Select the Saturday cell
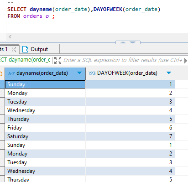Image resolution: width=188 pixels, height=182 pixels. tap(45, 136)
